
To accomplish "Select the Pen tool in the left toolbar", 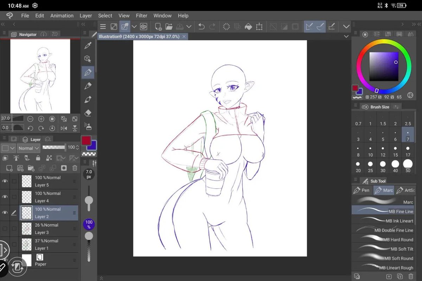I will click(88, 72).
